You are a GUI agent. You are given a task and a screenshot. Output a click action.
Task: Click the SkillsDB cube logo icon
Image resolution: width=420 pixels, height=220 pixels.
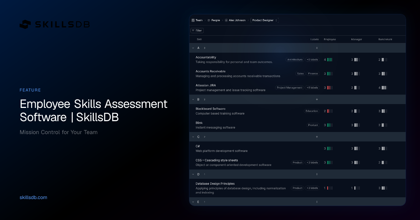click(25, 24)
